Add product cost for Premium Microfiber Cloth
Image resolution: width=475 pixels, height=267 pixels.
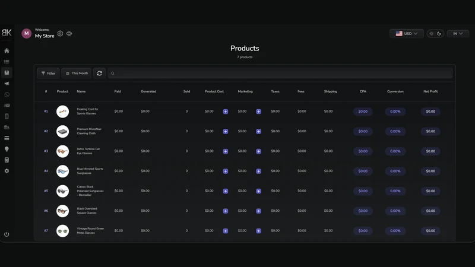pyautogui.click(x=226, y=131)
